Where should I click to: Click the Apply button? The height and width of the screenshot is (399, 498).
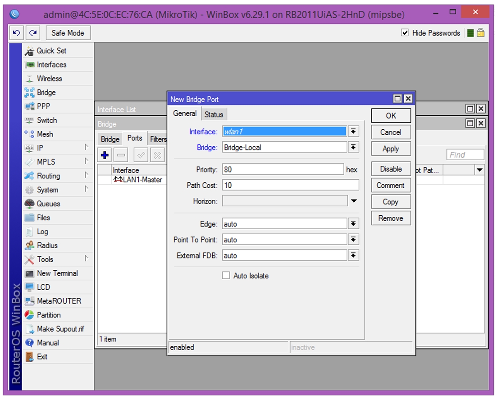pos(391,149)
